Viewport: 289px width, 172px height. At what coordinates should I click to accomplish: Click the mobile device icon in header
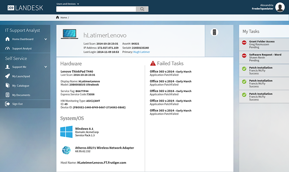pos(214,32)
